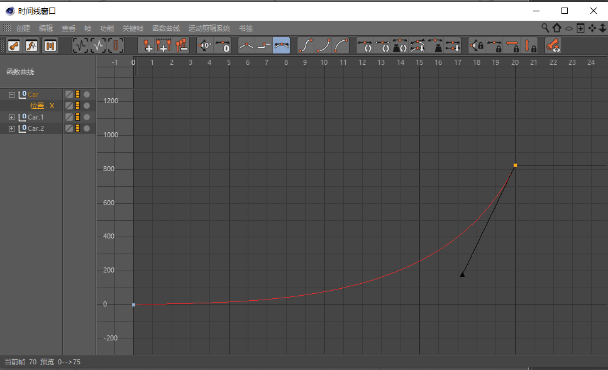Click auto tangent classic icon
This screenshot has width=608, height=370.
pos(365,46)
